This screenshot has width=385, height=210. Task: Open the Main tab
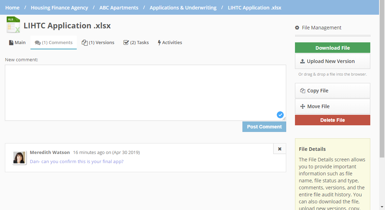(18, 43)
